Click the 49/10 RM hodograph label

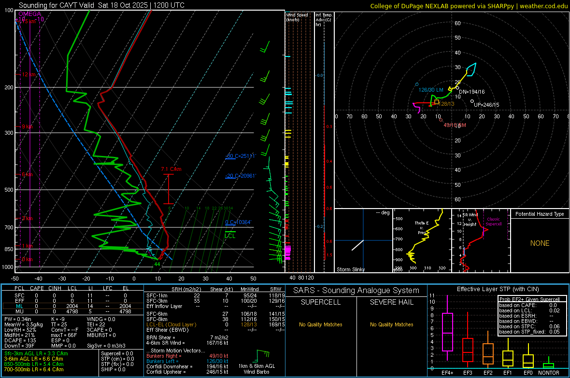coord(455,125)
